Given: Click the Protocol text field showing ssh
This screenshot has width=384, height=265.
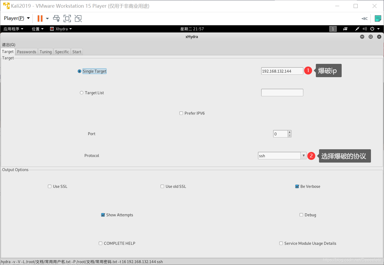Looking at the screenshot, I should coord(279,156).
